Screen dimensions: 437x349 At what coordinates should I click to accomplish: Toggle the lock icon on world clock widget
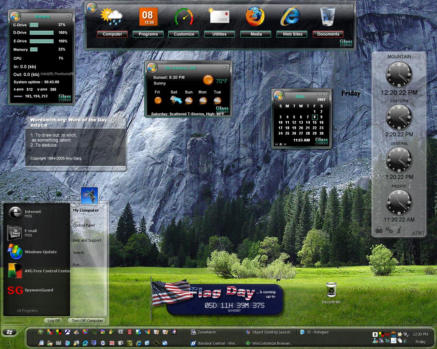coord(379,230)
